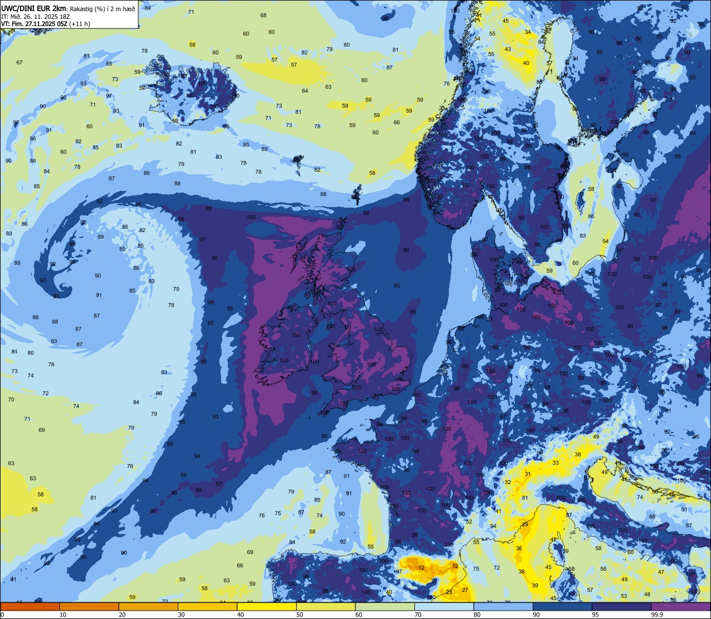Select the dark navy 95–99.9 legend swatch
This screenshot has width=711, height=619.
click(622, 606)
